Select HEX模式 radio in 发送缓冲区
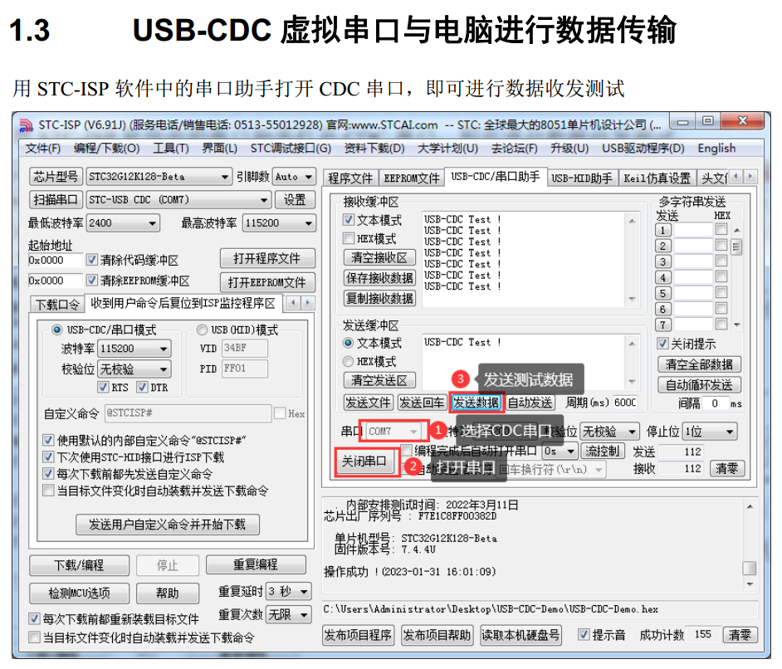The image size is (782, 669). [x=349, y=361]
